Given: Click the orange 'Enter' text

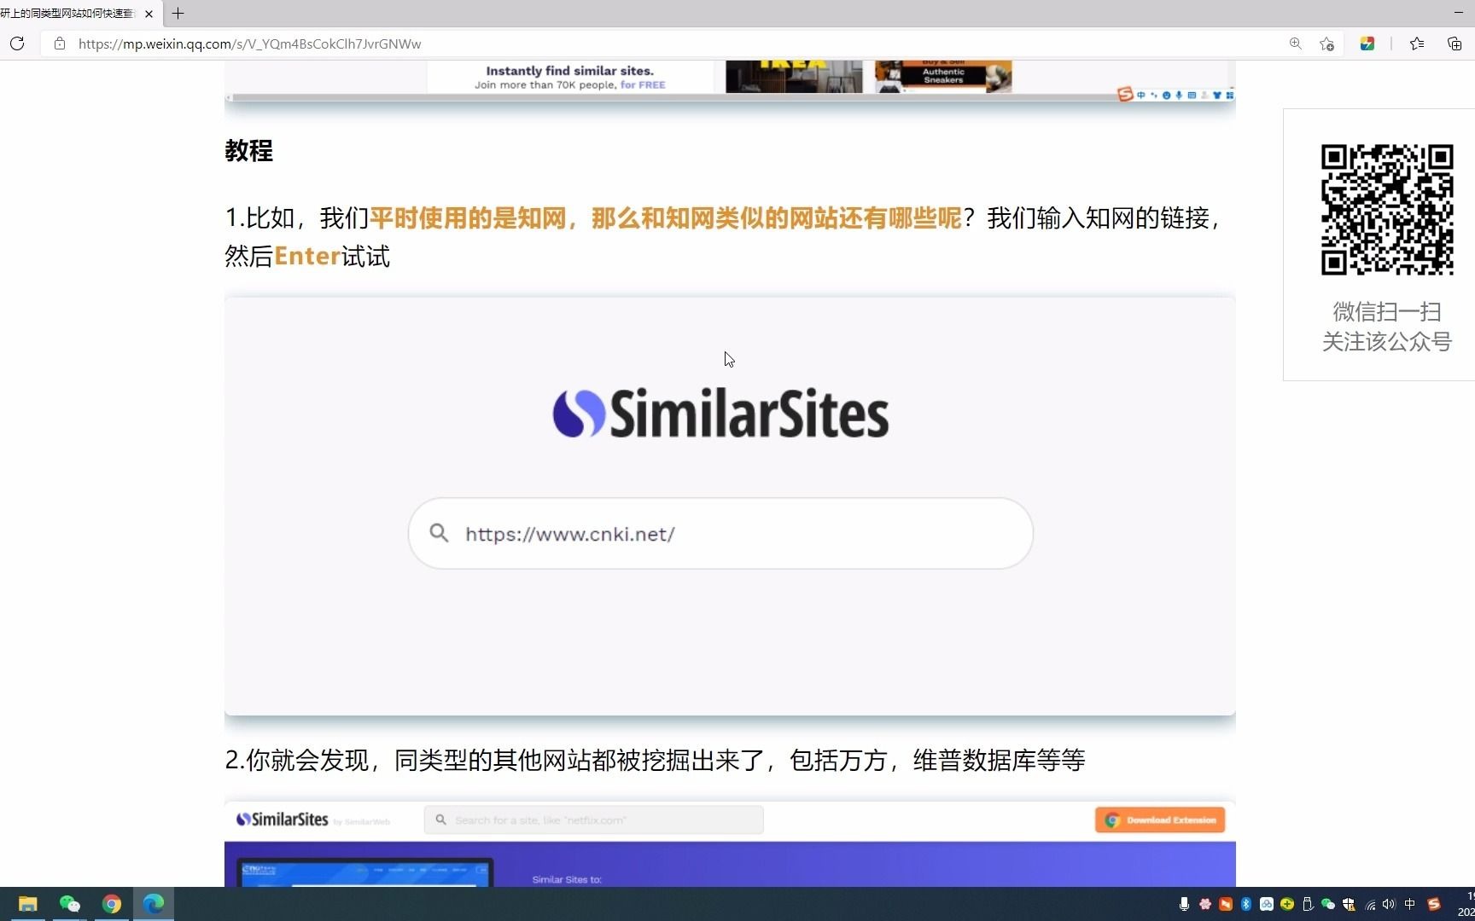Looking at the screenshot, I should (x=307, y=257).
